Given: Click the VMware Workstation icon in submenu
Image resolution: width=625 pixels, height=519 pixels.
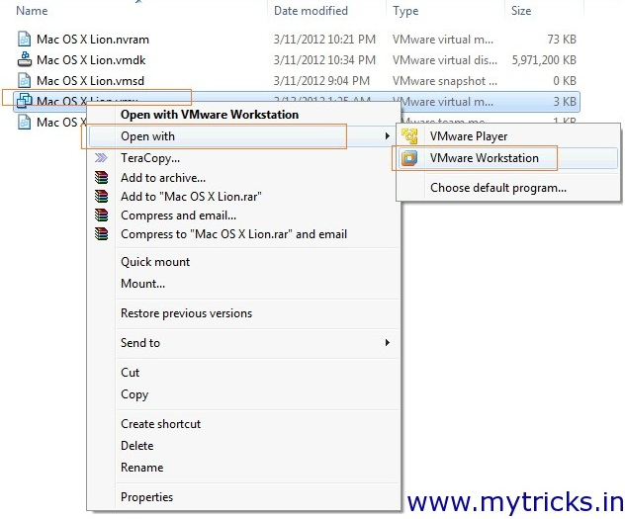Looking at the screenshot, I should (x=409, y=158).
